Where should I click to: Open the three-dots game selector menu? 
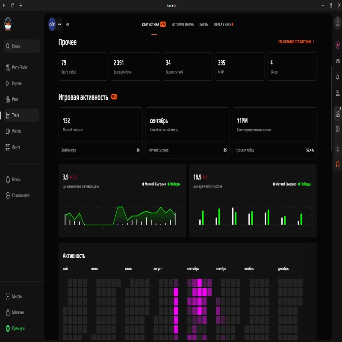tap(59, 24)
